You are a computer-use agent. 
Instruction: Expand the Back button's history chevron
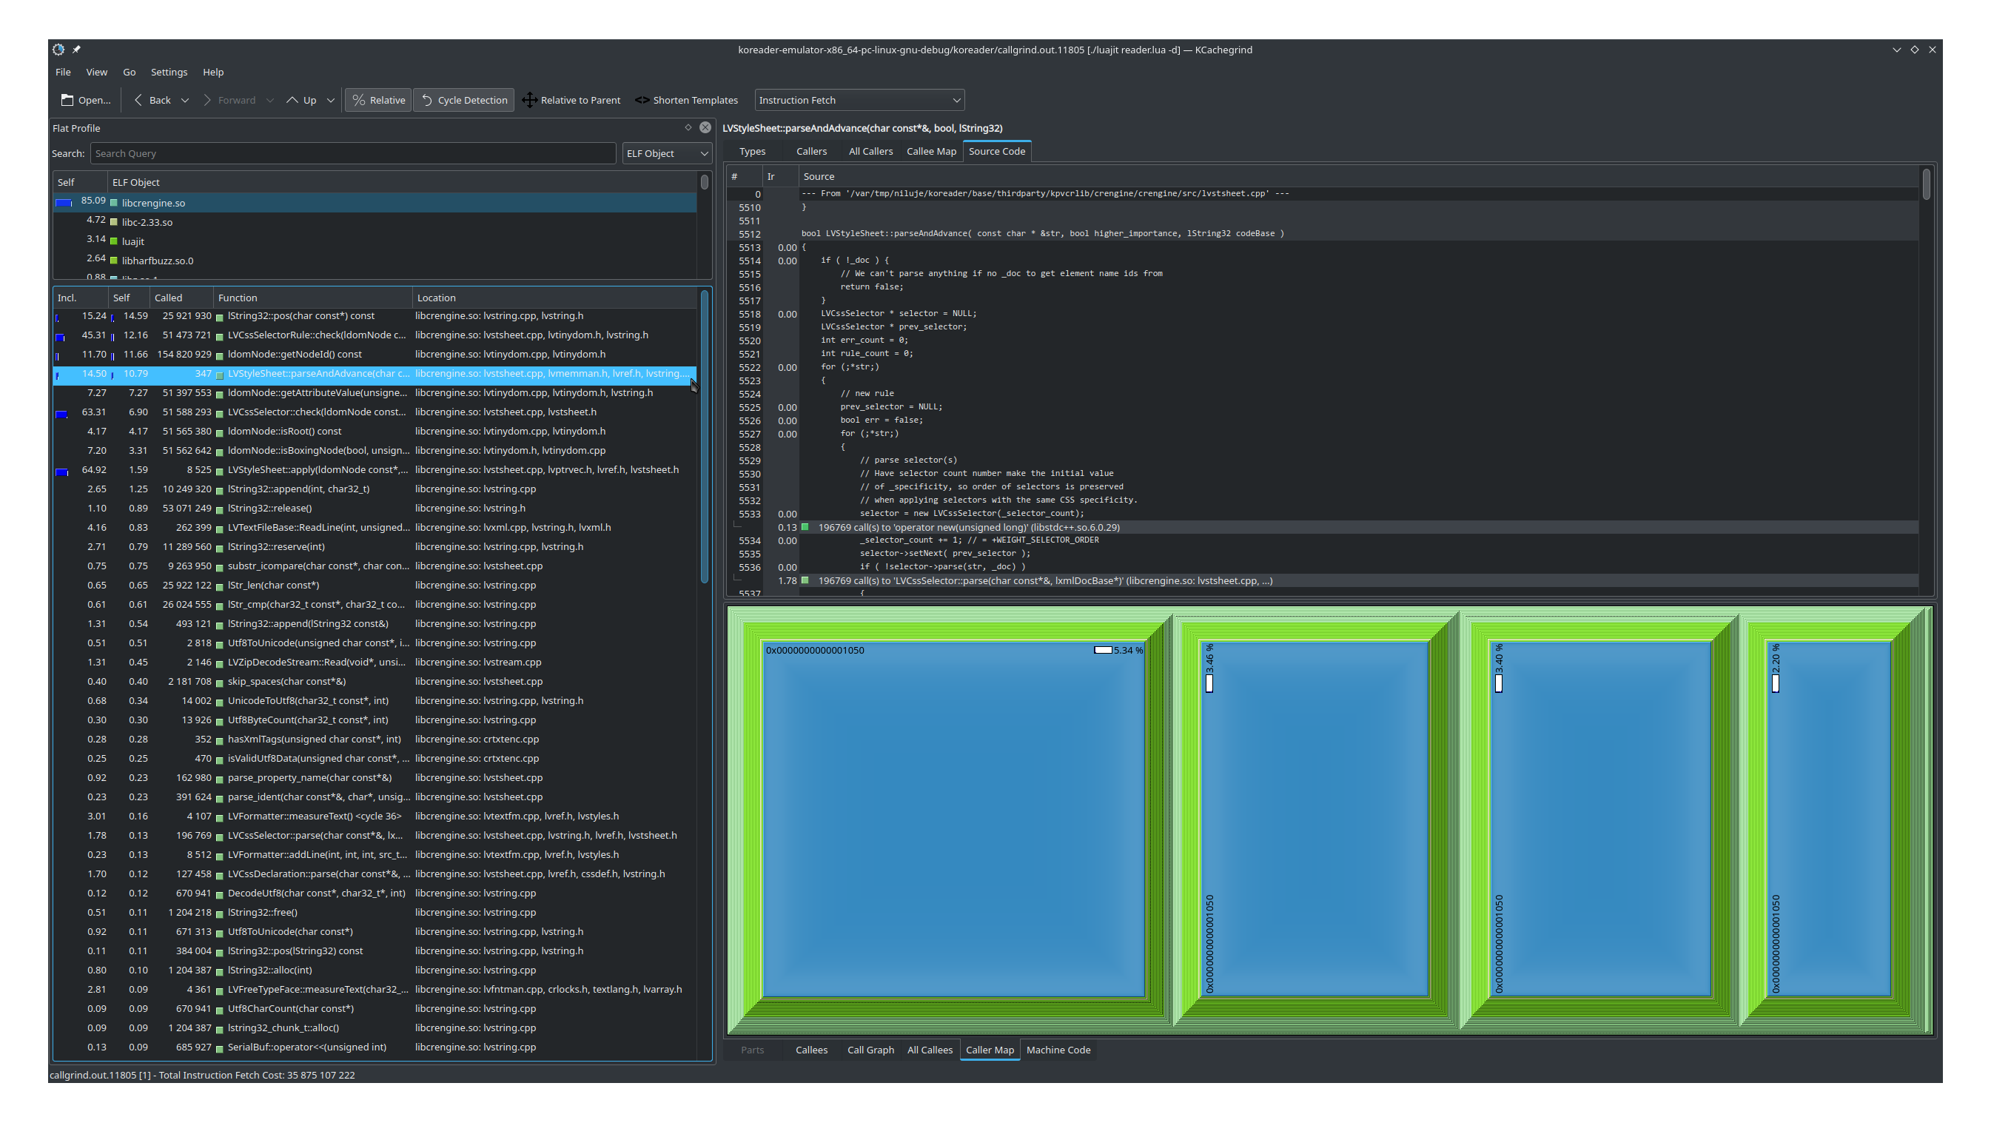click(x=186, y=100)
